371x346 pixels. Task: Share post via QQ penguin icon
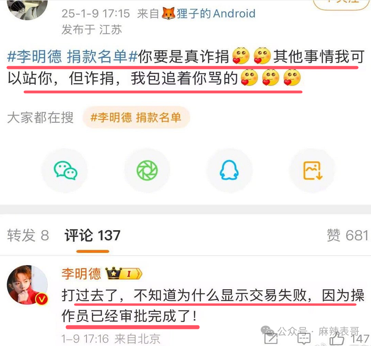pos(229,170)
